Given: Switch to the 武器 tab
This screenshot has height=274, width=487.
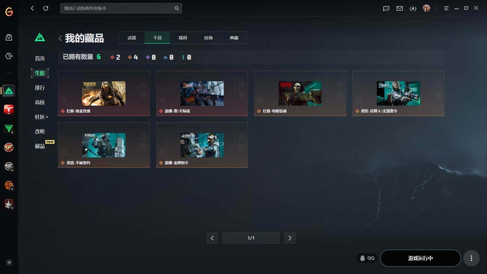Looking at the screenshot, I should point(132,38).
